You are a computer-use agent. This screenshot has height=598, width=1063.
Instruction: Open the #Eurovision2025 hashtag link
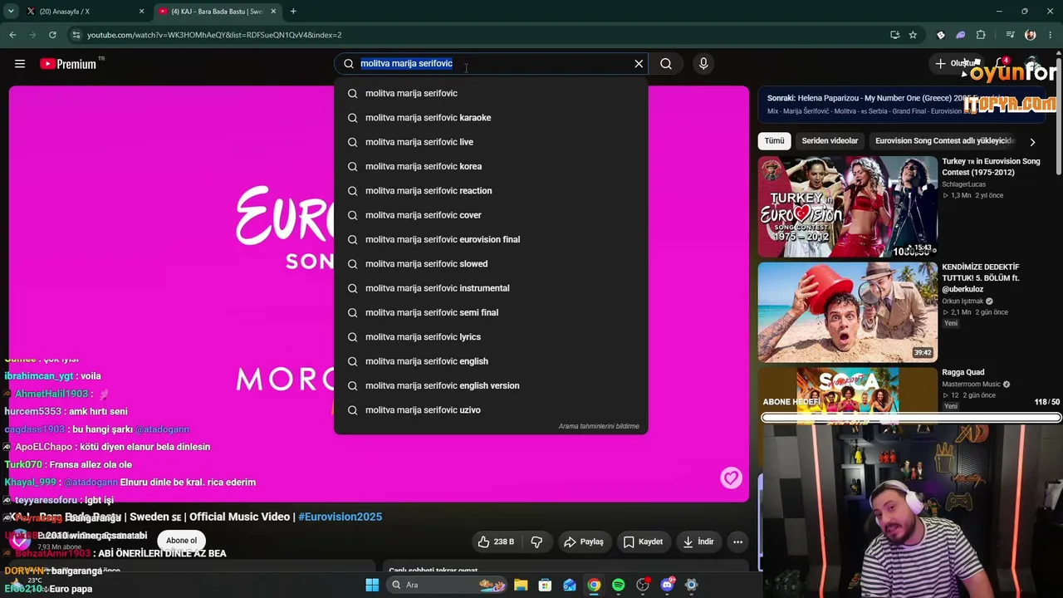pos(340,517)
